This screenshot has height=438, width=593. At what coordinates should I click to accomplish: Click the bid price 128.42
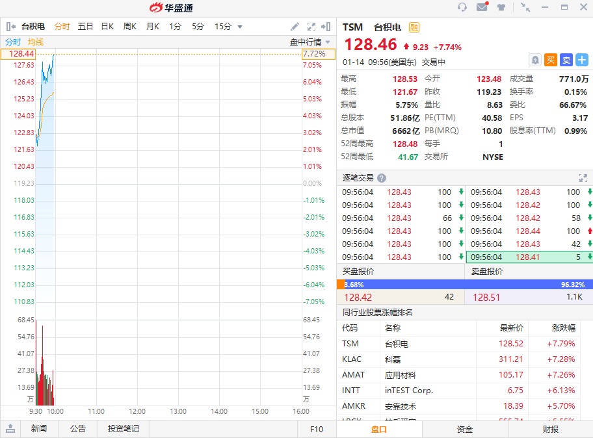click(358, 298)
